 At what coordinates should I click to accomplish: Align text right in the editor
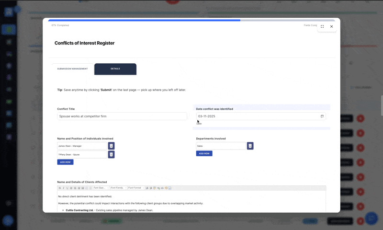point(79,188)
